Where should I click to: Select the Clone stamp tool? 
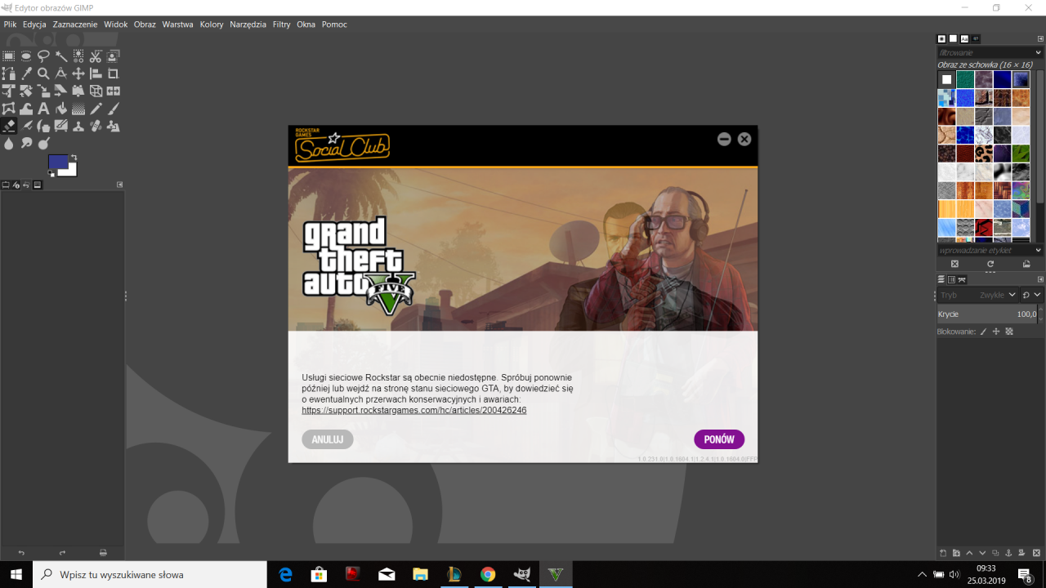coord(78,126)
